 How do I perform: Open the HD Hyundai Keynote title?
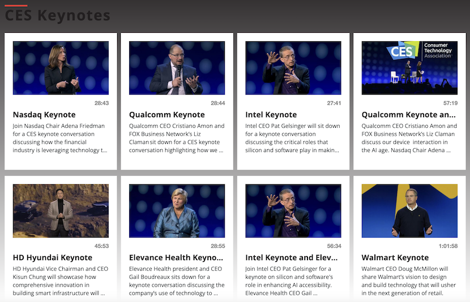tap(52, 258)
